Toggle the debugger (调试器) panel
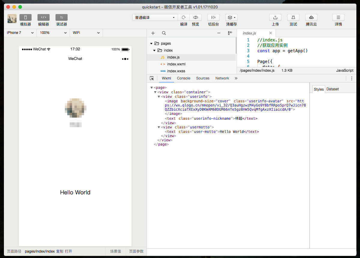The image size is (360, 258). [62, 17]
